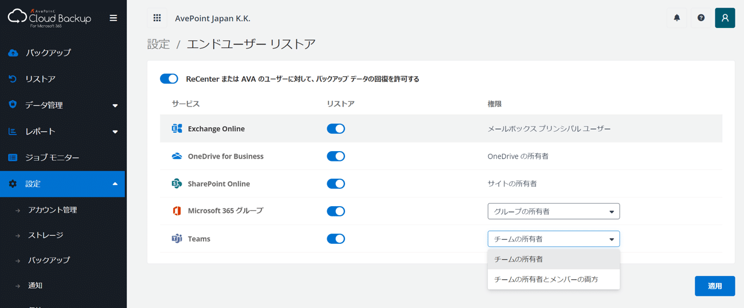Click the Cloud Backup logo
Image resolution: width=744 pixels, height=308 pixels.
[x=49, y=18]
